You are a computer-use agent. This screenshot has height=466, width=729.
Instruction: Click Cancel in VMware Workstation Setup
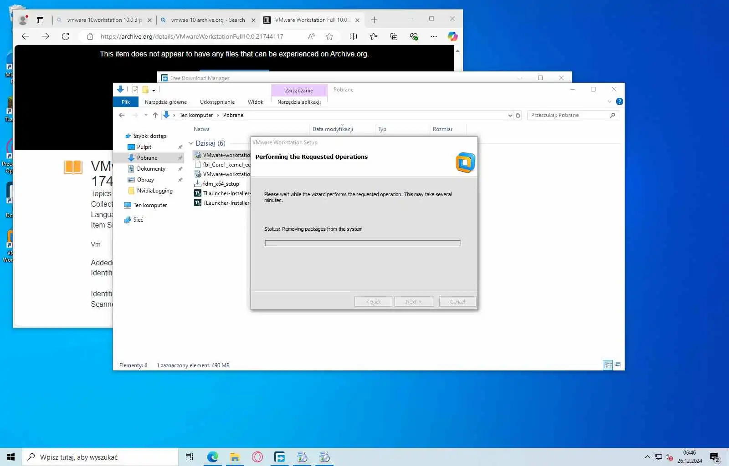tap(457, 302)
